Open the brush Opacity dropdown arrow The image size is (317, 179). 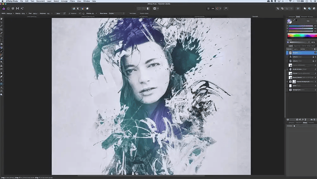point(27,13)
